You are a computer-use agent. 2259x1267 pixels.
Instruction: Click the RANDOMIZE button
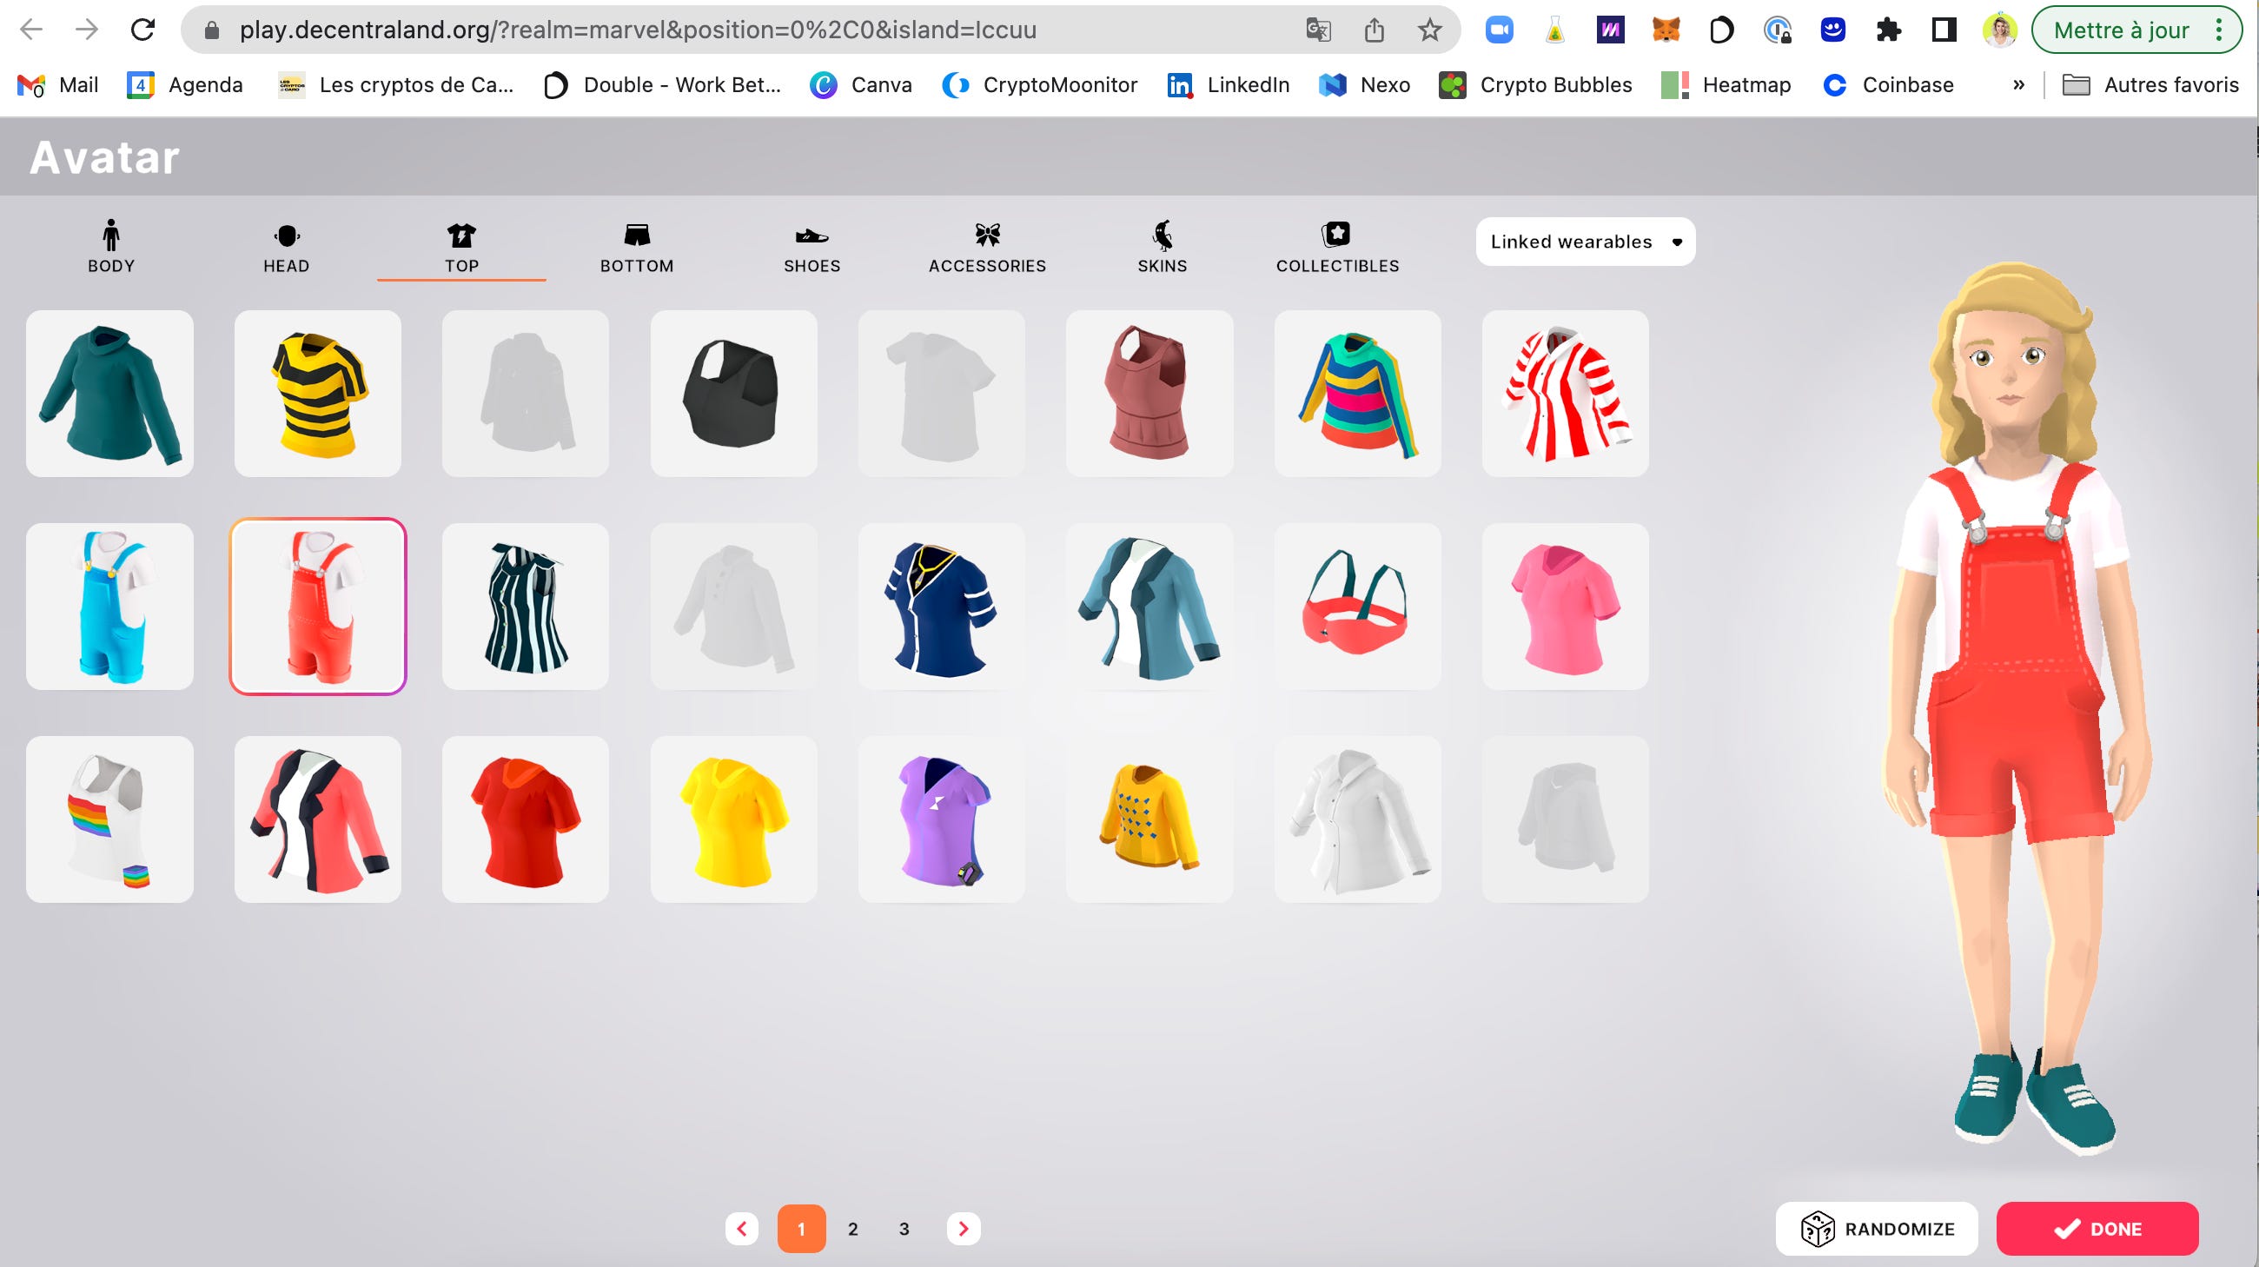1877,1229
